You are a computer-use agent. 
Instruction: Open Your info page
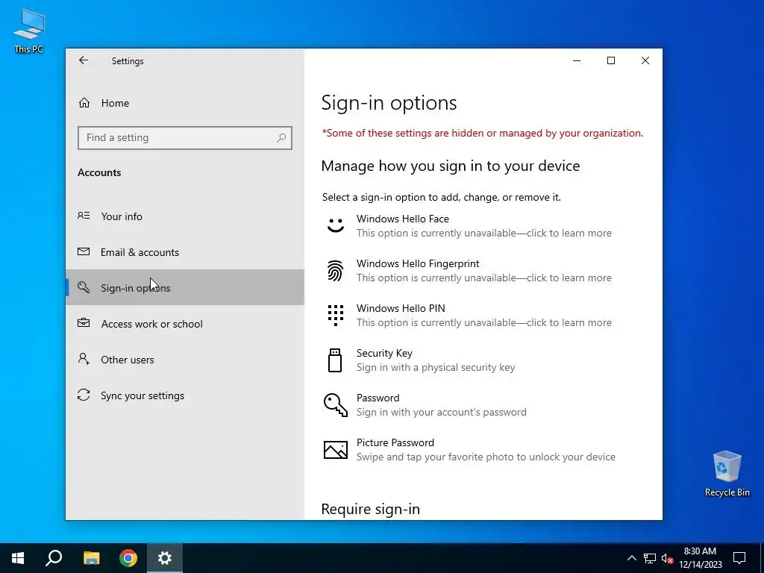(x=185, y=216)
